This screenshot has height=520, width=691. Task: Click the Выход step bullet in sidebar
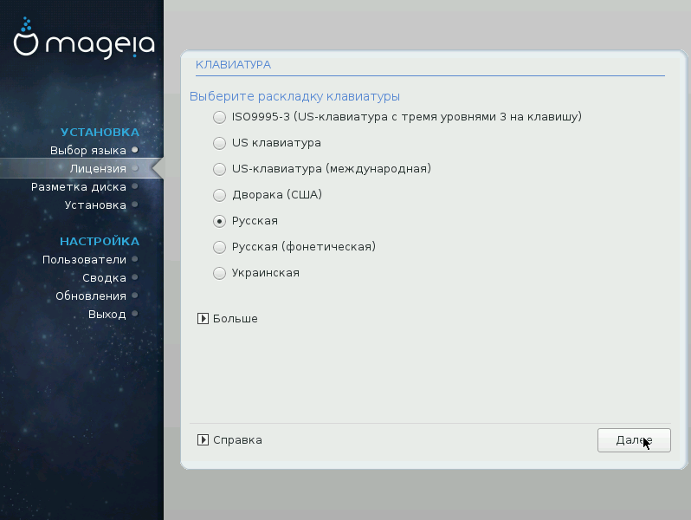134,314
